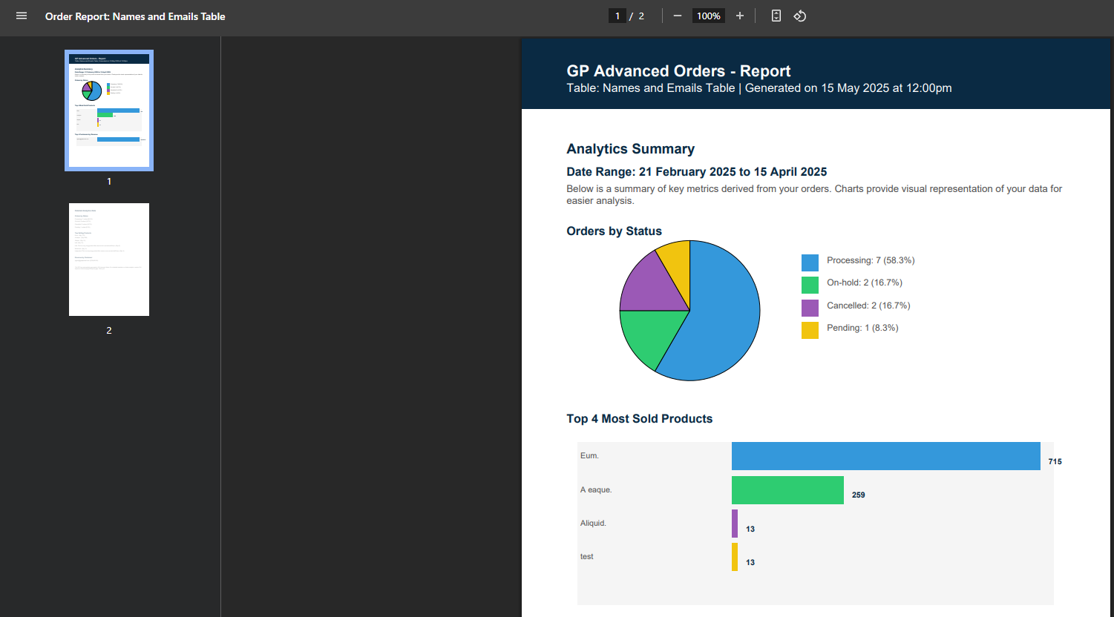
Task: Click the yellow Pending legend swatch
Action: coord(810,330)
